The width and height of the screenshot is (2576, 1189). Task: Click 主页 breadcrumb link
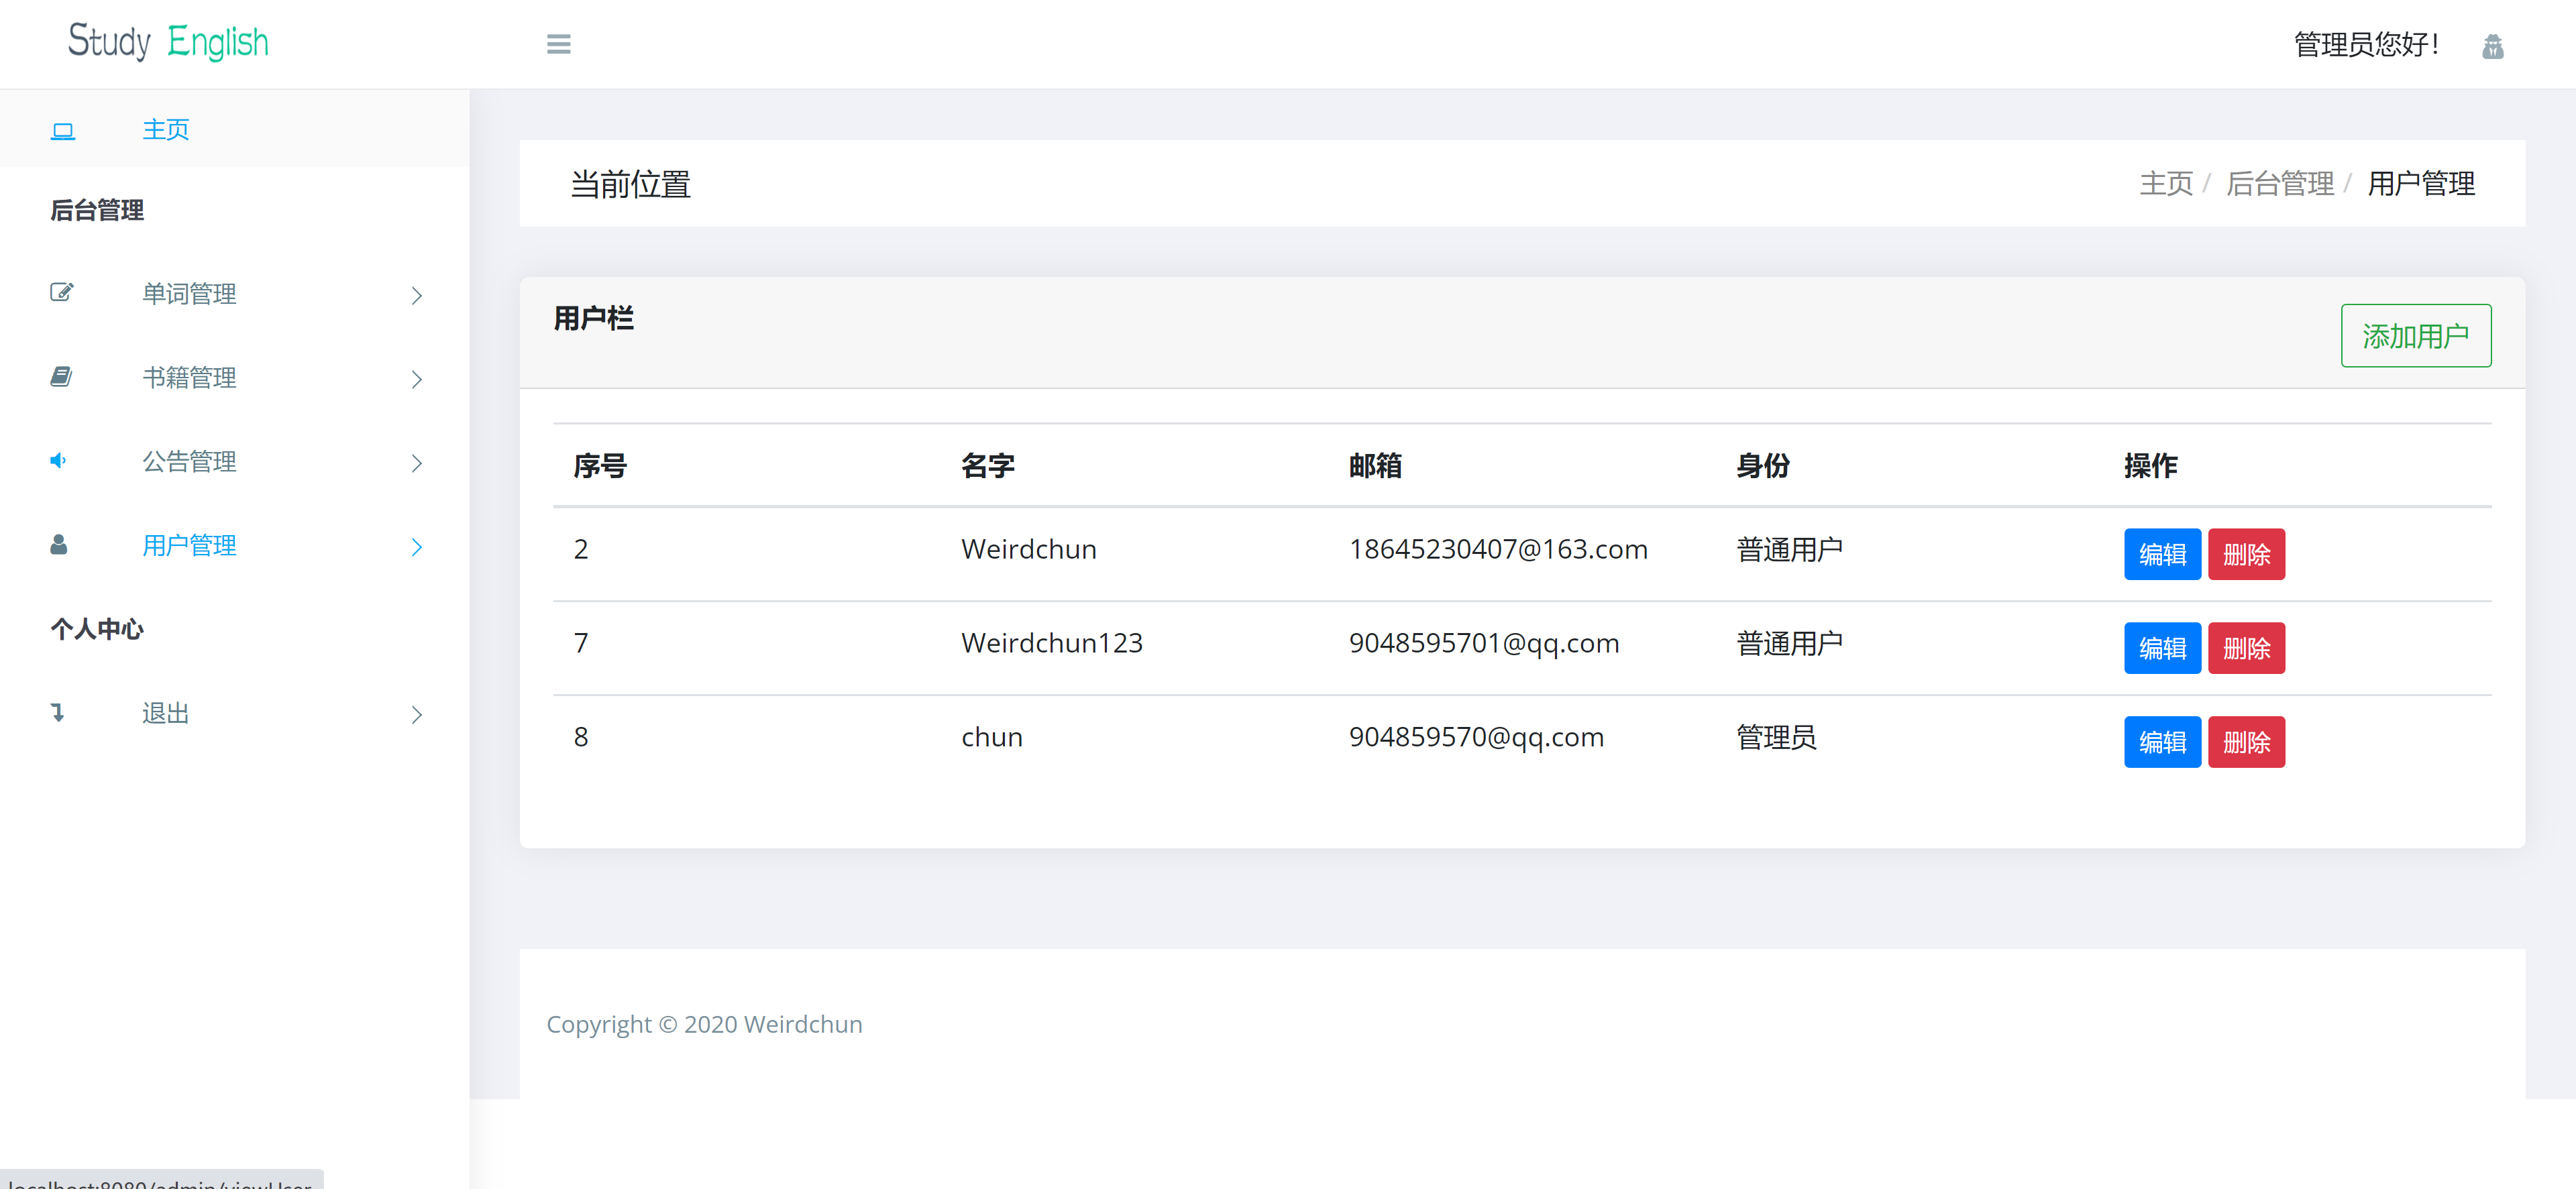click(2166, 183)
